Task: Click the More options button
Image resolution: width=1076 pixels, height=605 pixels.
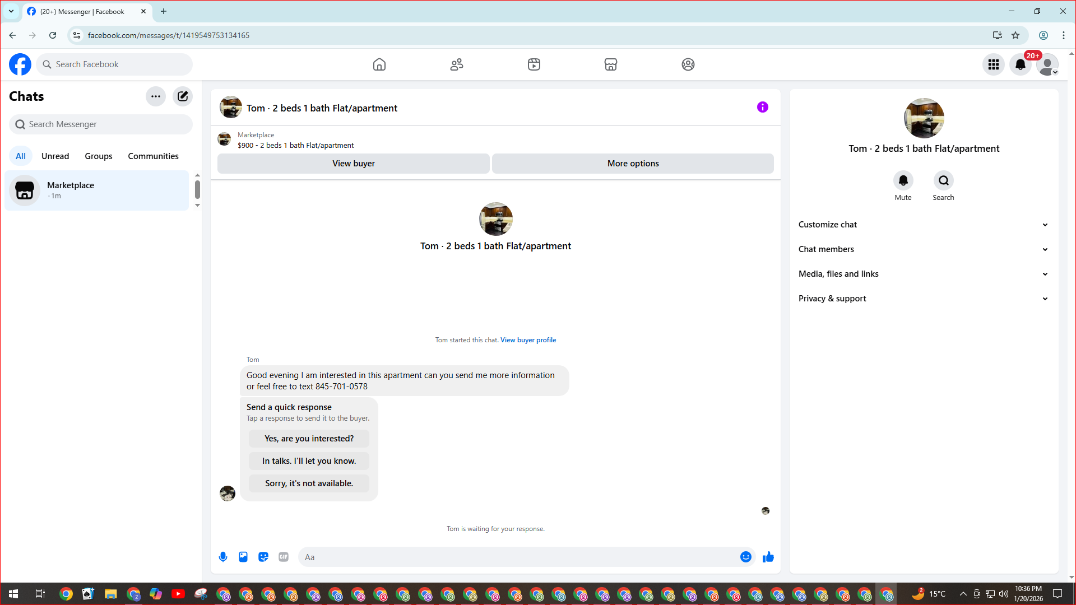Action: click(633, 164)
